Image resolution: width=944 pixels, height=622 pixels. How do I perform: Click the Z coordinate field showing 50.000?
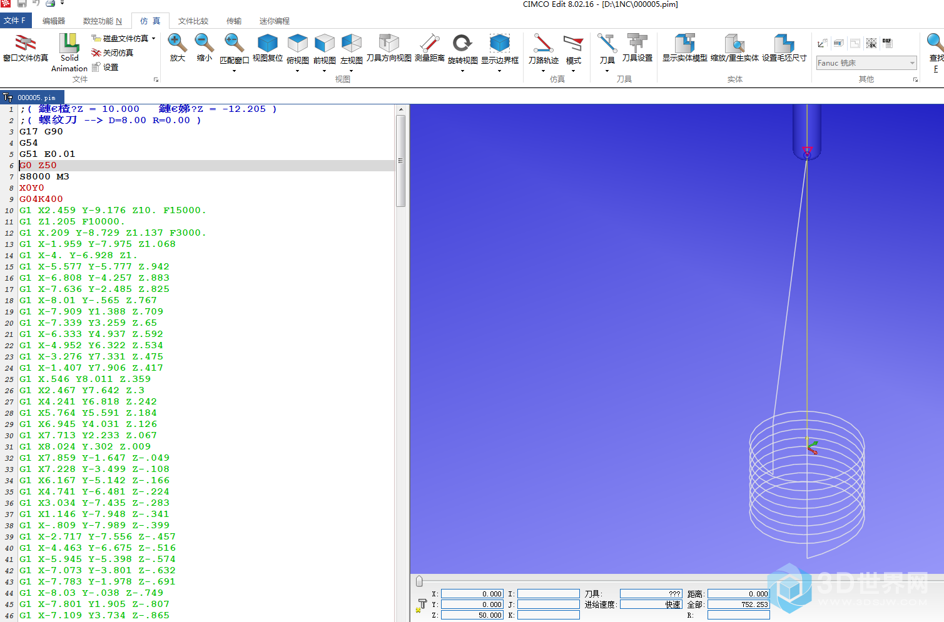472,615
